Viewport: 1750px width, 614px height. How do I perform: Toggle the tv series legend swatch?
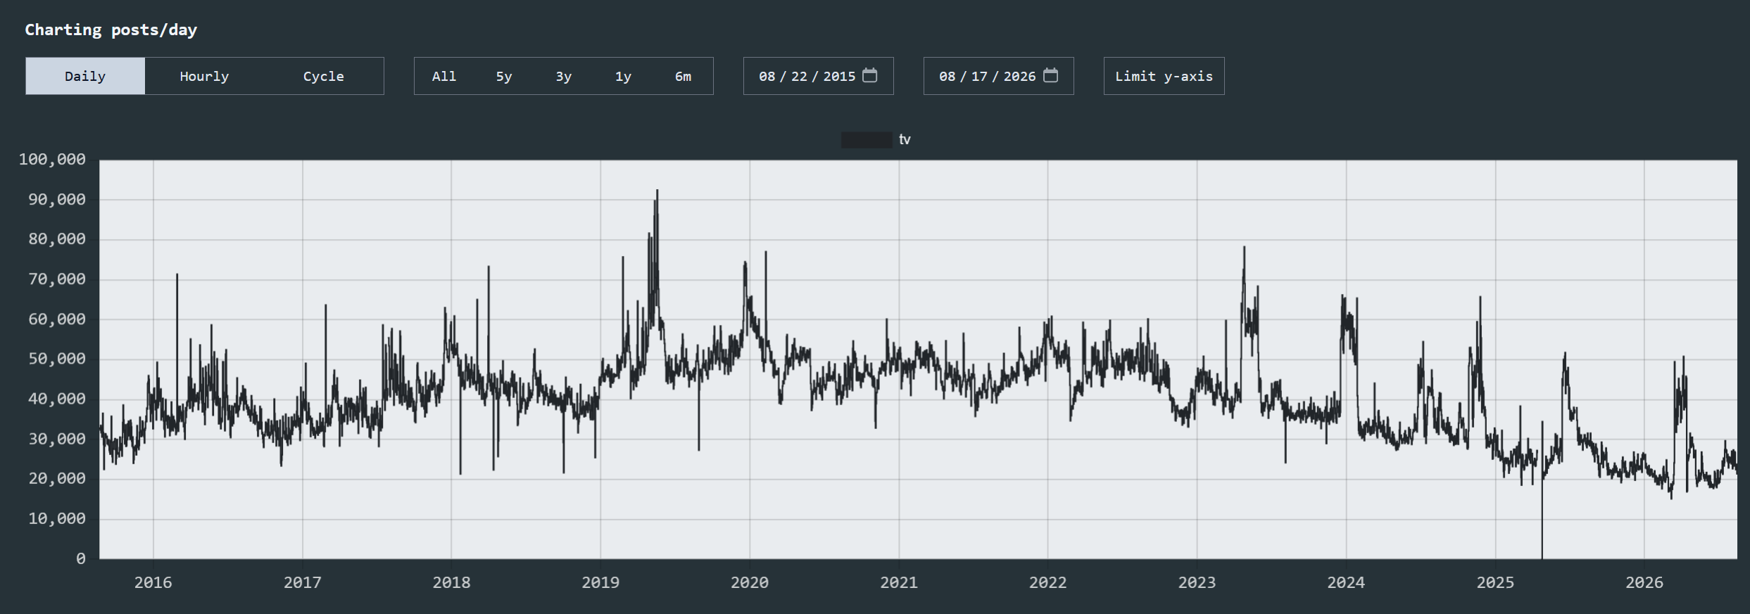click(867, 140)
